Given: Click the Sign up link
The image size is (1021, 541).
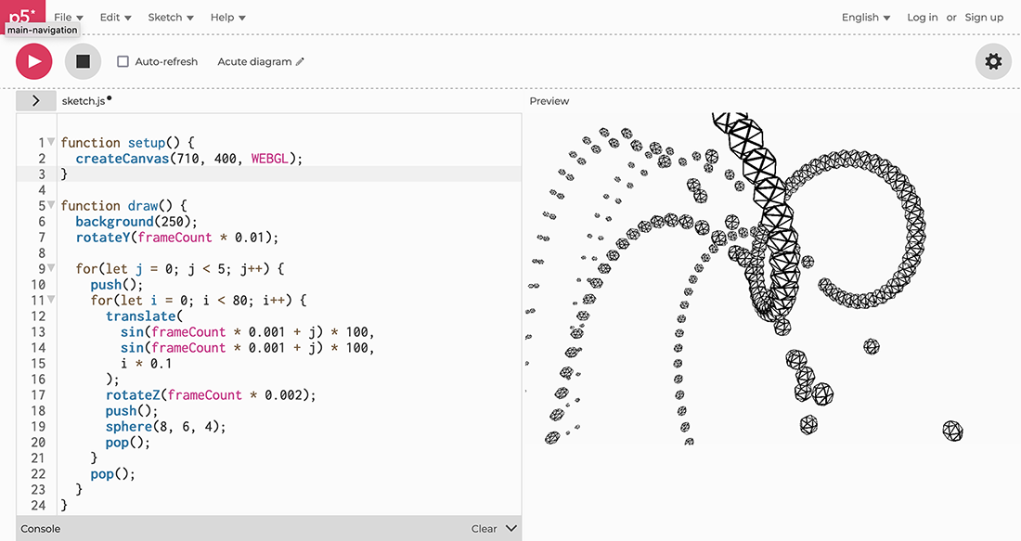Looking at the screenshot, I should [984, 18].
